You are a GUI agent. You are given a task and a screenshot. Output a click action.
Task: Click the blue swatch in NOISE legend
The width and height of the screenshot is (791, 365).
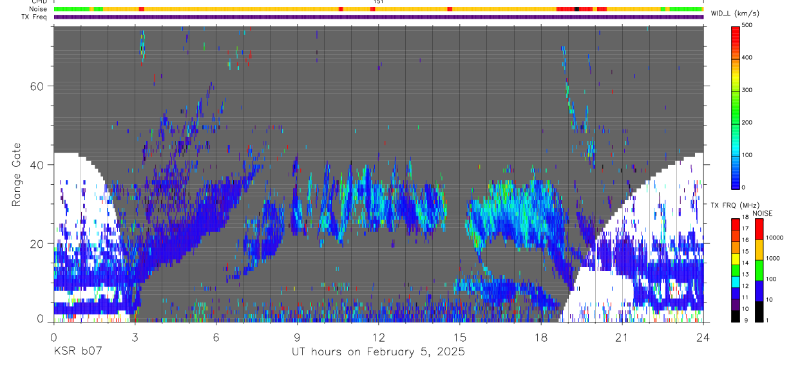759,291
